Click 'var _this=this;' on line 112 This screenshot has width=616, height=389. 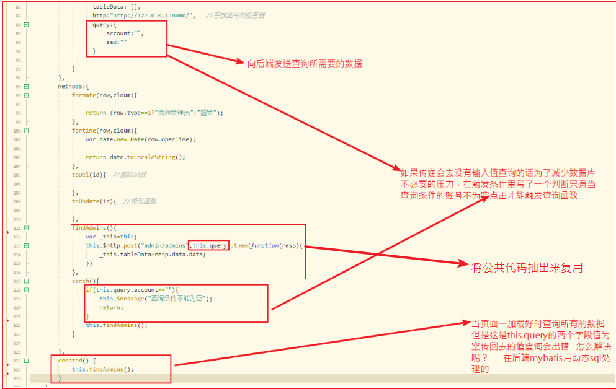coord(111,237)
